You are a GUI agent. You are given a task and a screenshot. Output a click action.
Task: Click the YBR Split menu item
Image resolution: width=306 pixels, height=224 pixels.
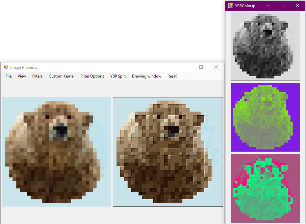click(x=118, y=76)
